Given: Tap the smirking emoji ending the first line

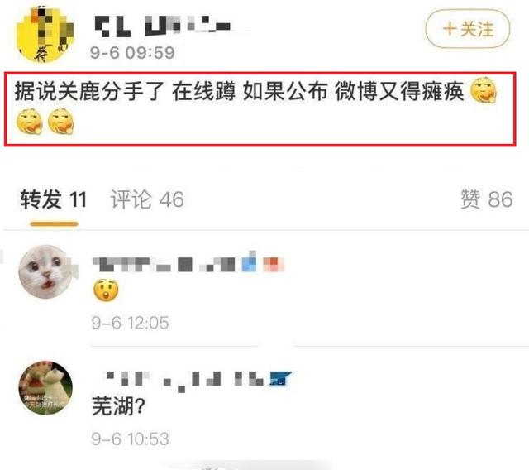Looking at the screenshot, I should (484, 90).
